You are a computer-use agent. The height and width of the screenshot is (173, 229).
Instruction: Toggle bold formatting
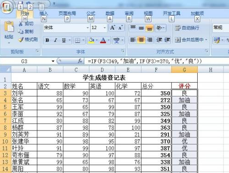(x=47, y=40)
